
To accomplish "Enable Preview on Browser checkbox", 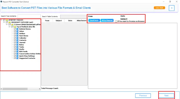I will (x=116, y=21).
